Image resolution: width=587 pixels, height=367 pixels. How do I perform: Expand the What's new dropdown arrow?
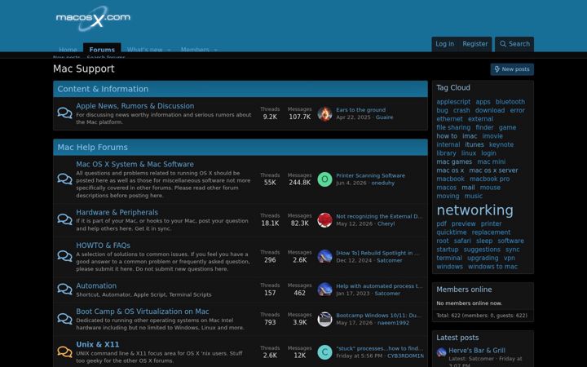point(169,50)
